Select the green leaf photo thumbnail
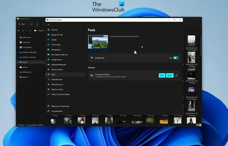The width and height of the screenshot is (228, 146). click(191, 120)
